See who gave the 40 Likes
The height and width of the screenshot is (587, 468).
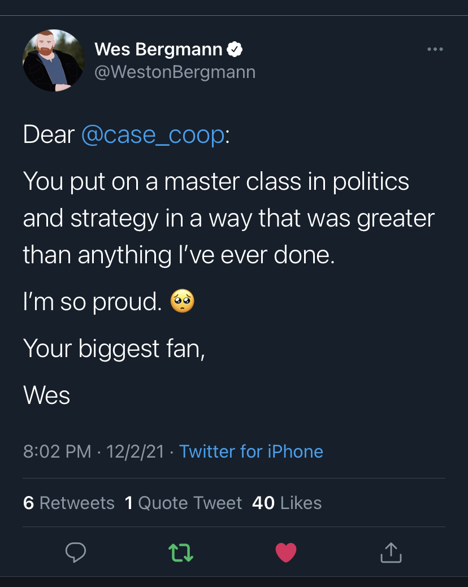[287, 503]
